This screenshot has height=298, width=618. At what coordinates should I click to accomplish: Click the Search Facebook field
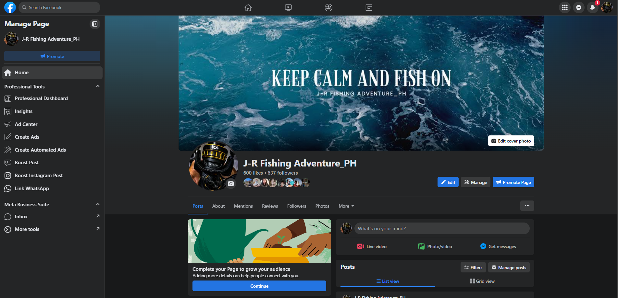[59, 7]
